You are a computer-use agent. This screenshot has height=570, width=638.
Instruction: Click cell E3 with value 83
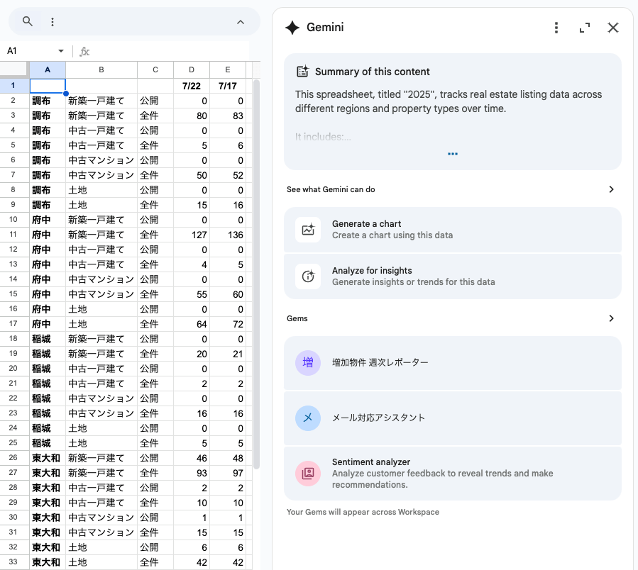click(x=228, y=116)
